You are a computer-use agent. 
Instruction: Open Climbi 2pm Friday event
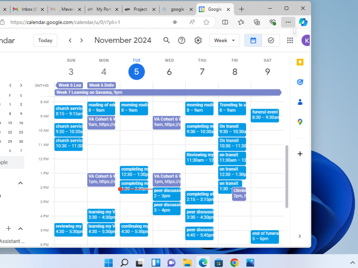click(239, 194)
